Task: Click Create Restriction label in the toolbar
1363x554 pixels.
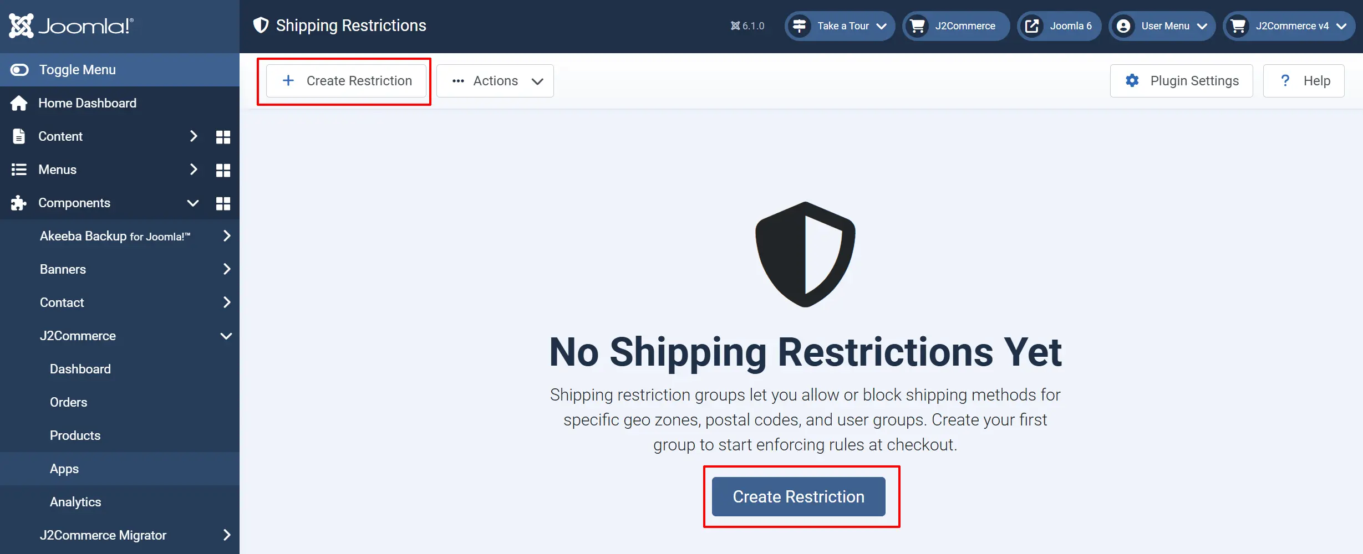Action: [x=359, y=81]
